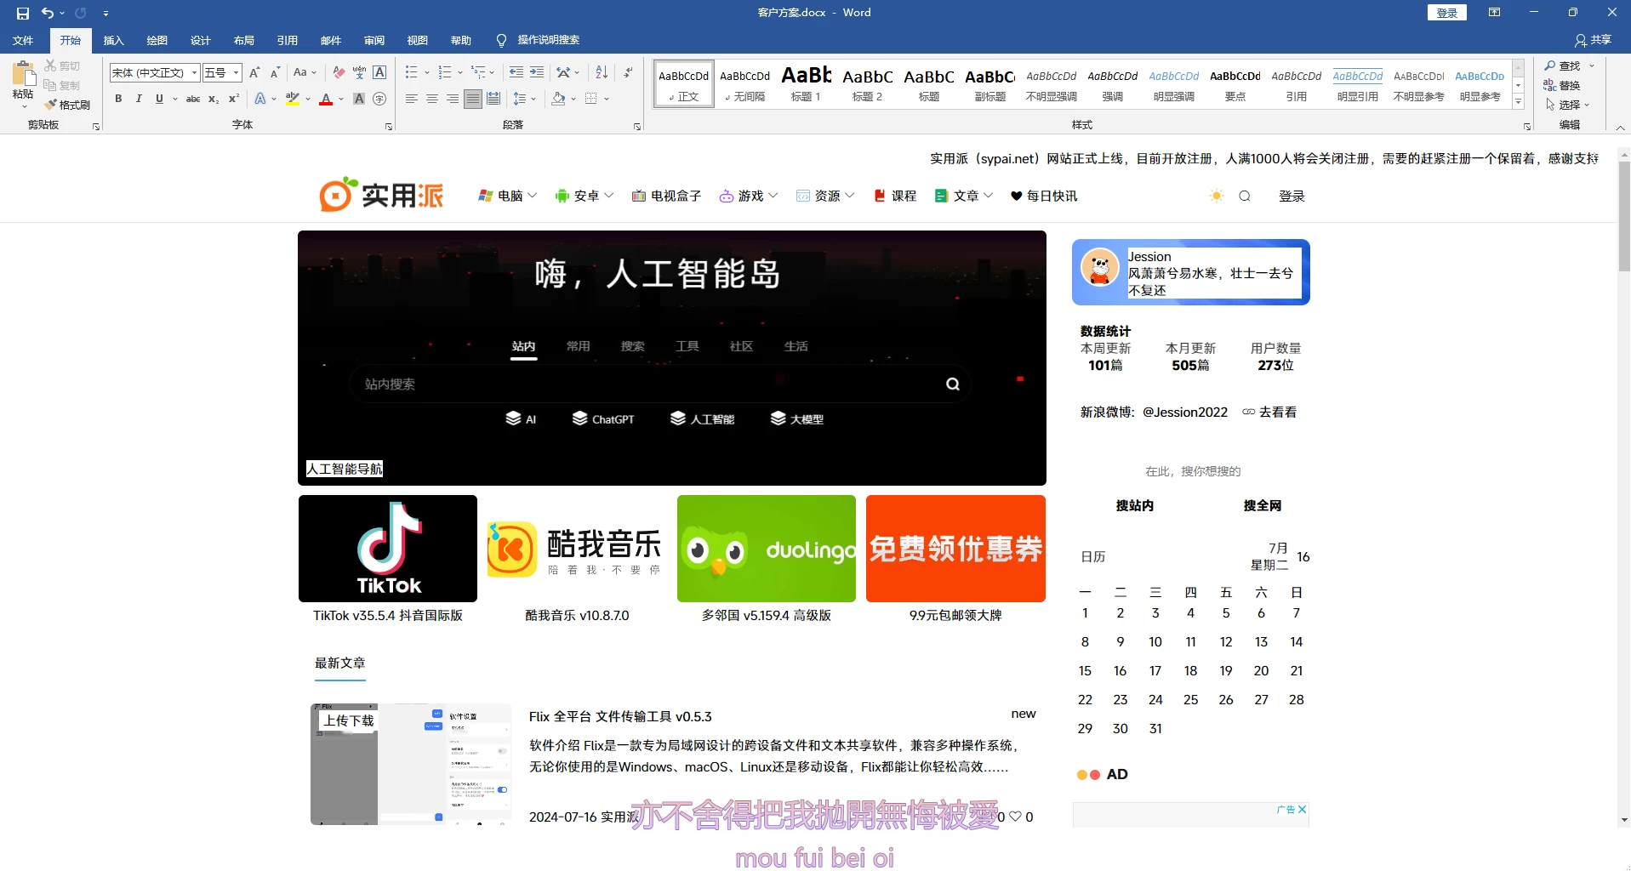1631x871 pixels.
Task: Open the 插入 ribbon tab
Action: 113,40
